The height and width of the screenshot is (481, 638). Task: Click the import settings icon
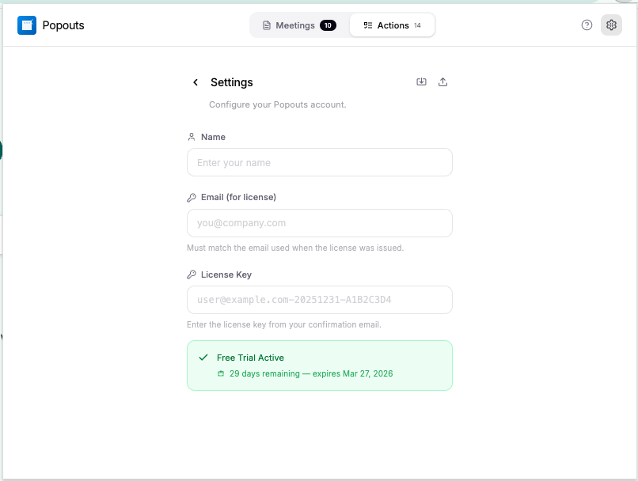point(420,81)
